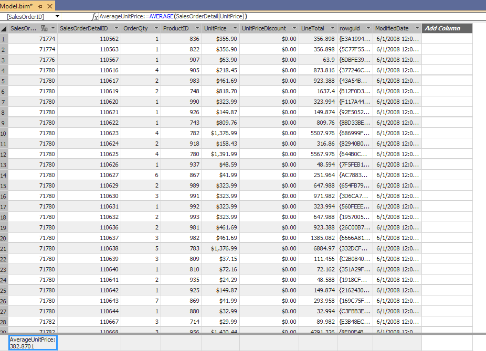
Task: Click UnitPrice cell $37.15
Action: tap(220, 259)
